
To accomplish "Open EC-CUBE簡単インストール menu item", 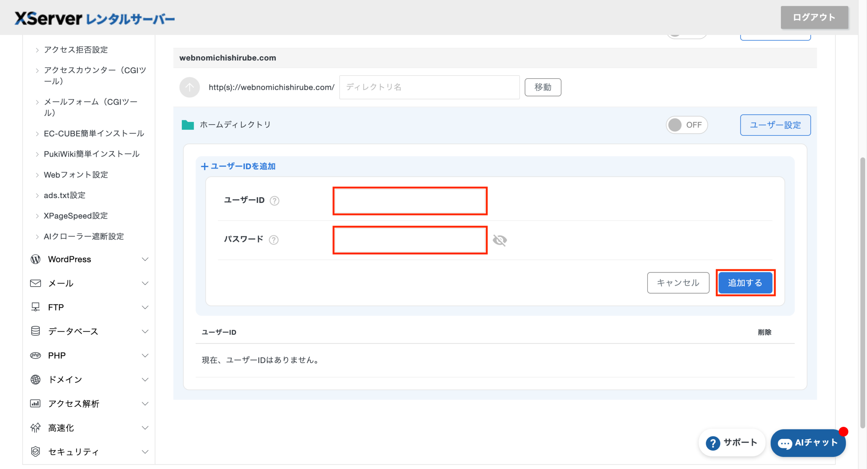I will (x=94, y=133).
